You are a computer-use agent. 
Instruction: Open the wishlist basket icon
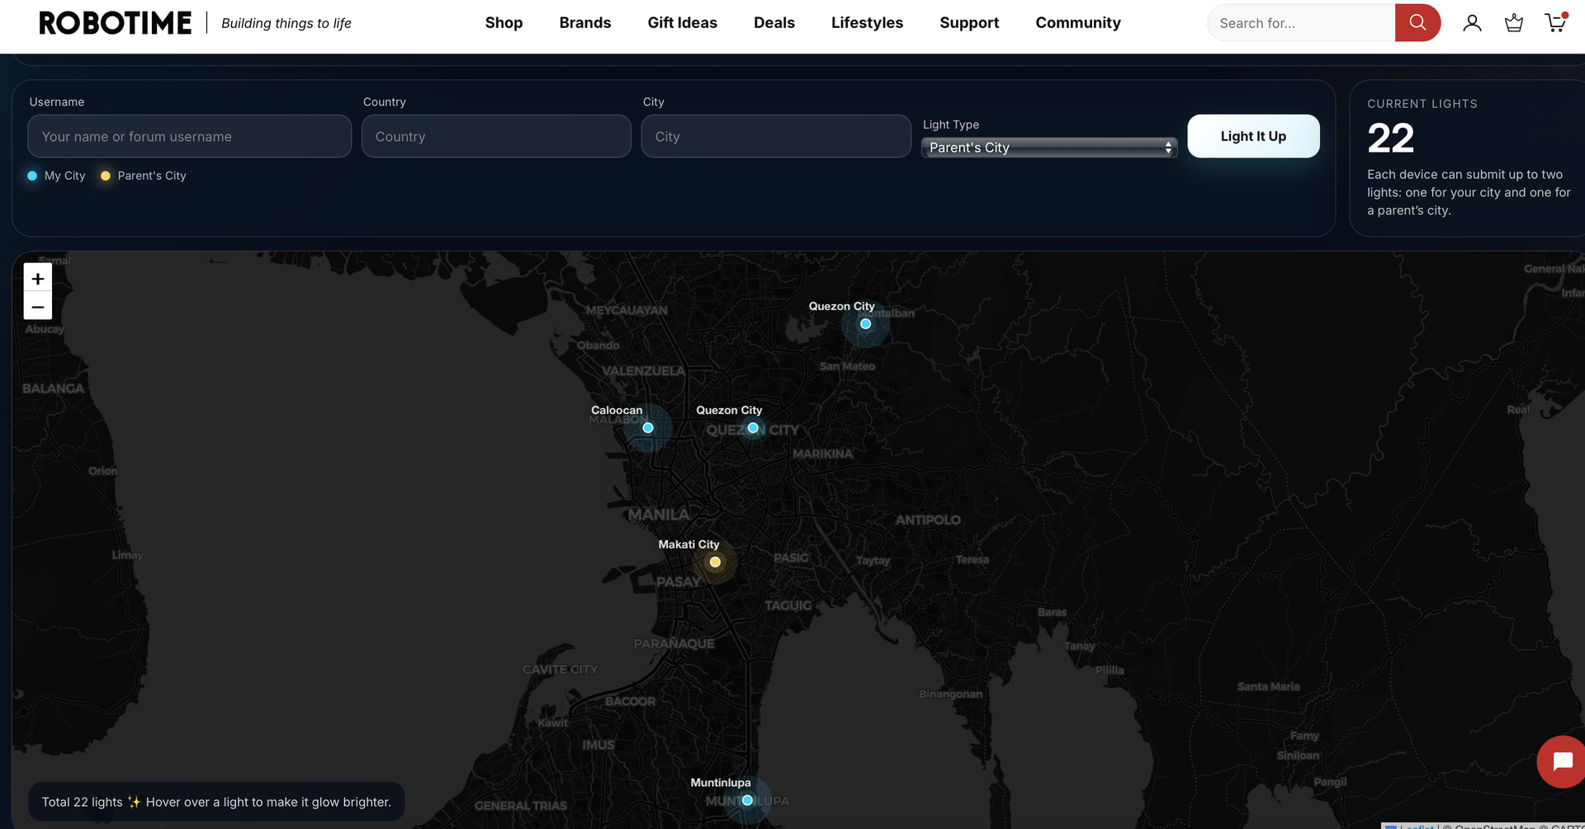(x=1513, y=23)
